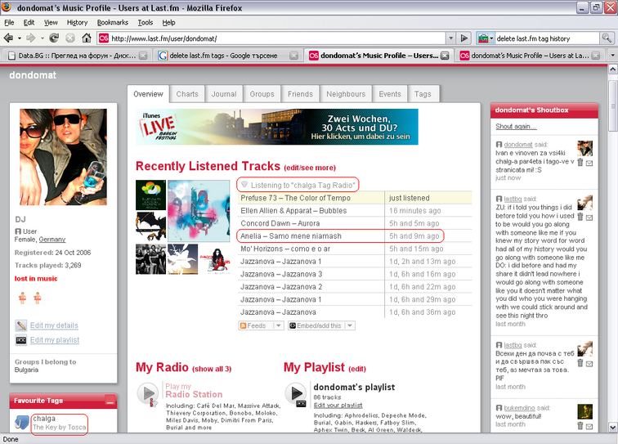Open the Tools menu
The image size is (618, 444).
click(145, 22)
